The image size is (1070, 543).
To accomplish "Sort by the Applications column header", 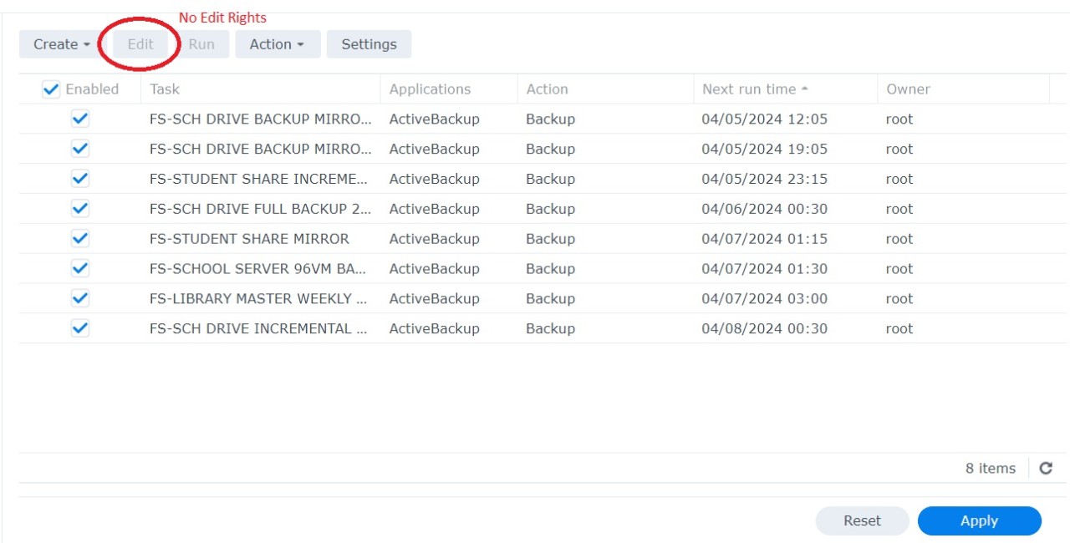I will coord(449,89).
